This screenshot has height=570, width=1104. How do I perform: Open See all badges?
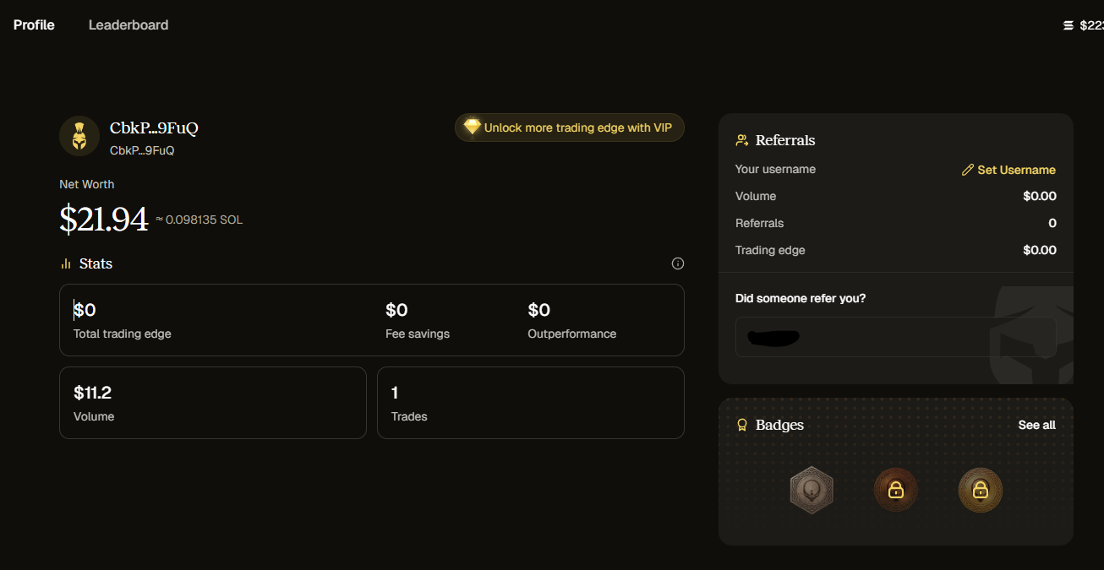point(1036,425)
